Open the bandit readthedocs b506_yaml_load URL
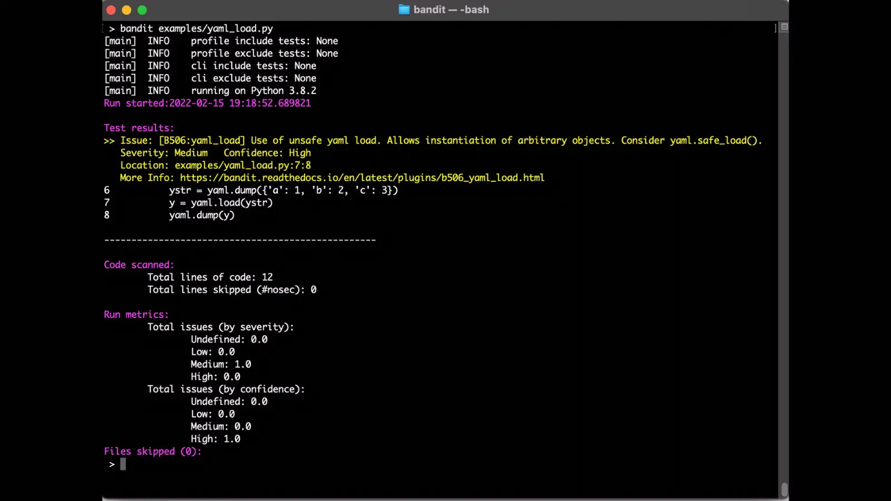The width and height of the screenshot is (891, 501). pos(362,178)
